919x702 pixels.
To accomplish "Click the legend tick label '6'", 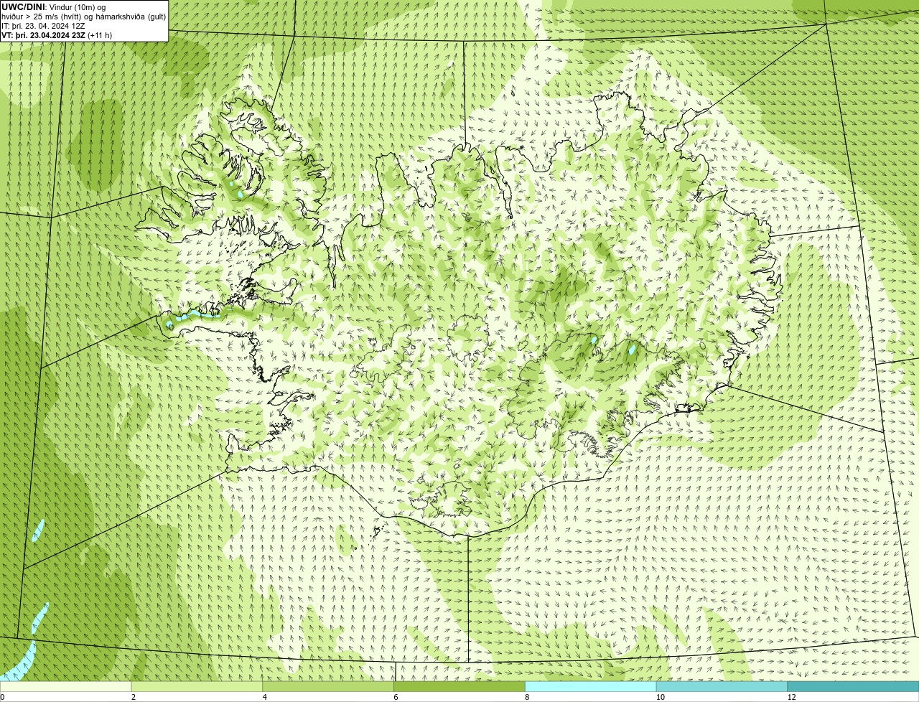I will point(396,697).
